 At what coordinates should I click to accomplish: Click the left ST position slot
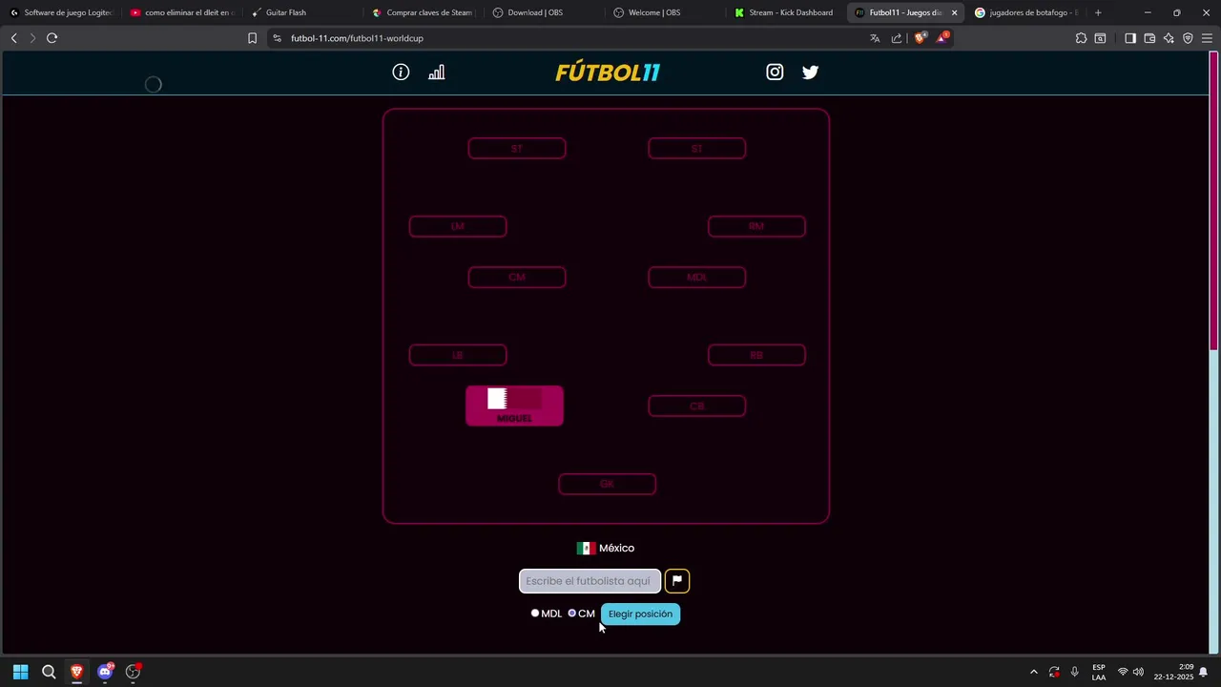point(517,148)
